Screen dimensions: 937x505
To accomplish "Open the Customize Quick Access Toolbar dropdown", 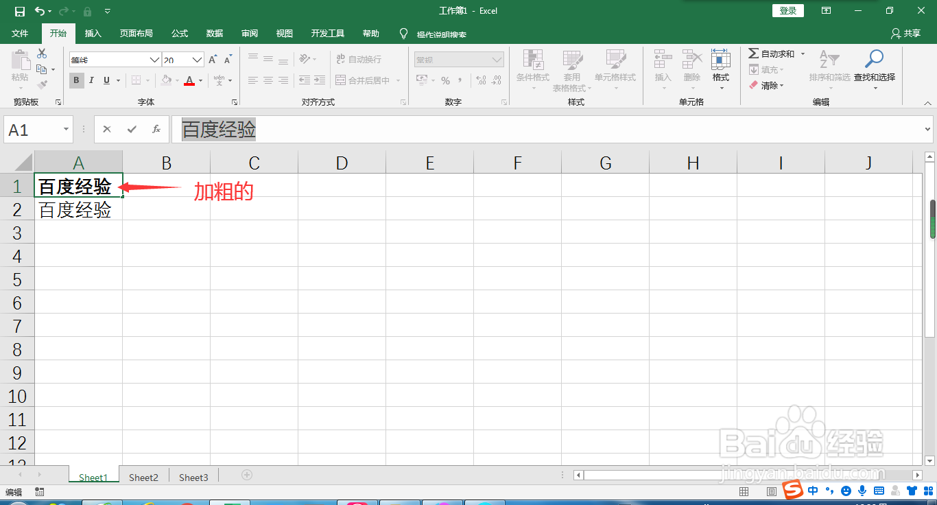I will tap(108, 11).
